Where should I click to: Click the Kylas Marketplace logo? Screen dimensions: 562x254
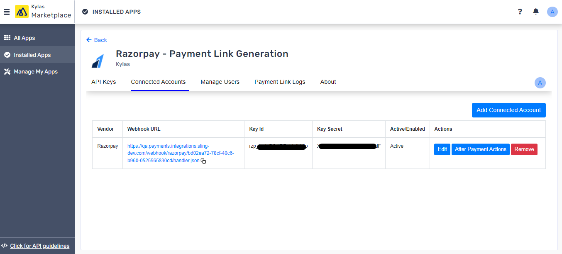(x=43, y=12)
